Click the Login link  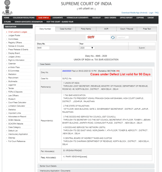(151, 13)
